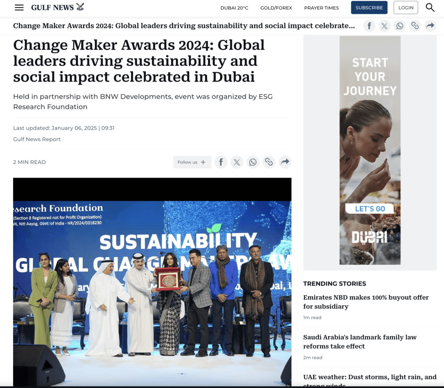Share via Facebook in sticky header
Image resolution: width=444 pixels, height=388 pixels.
tap(369, 26)
